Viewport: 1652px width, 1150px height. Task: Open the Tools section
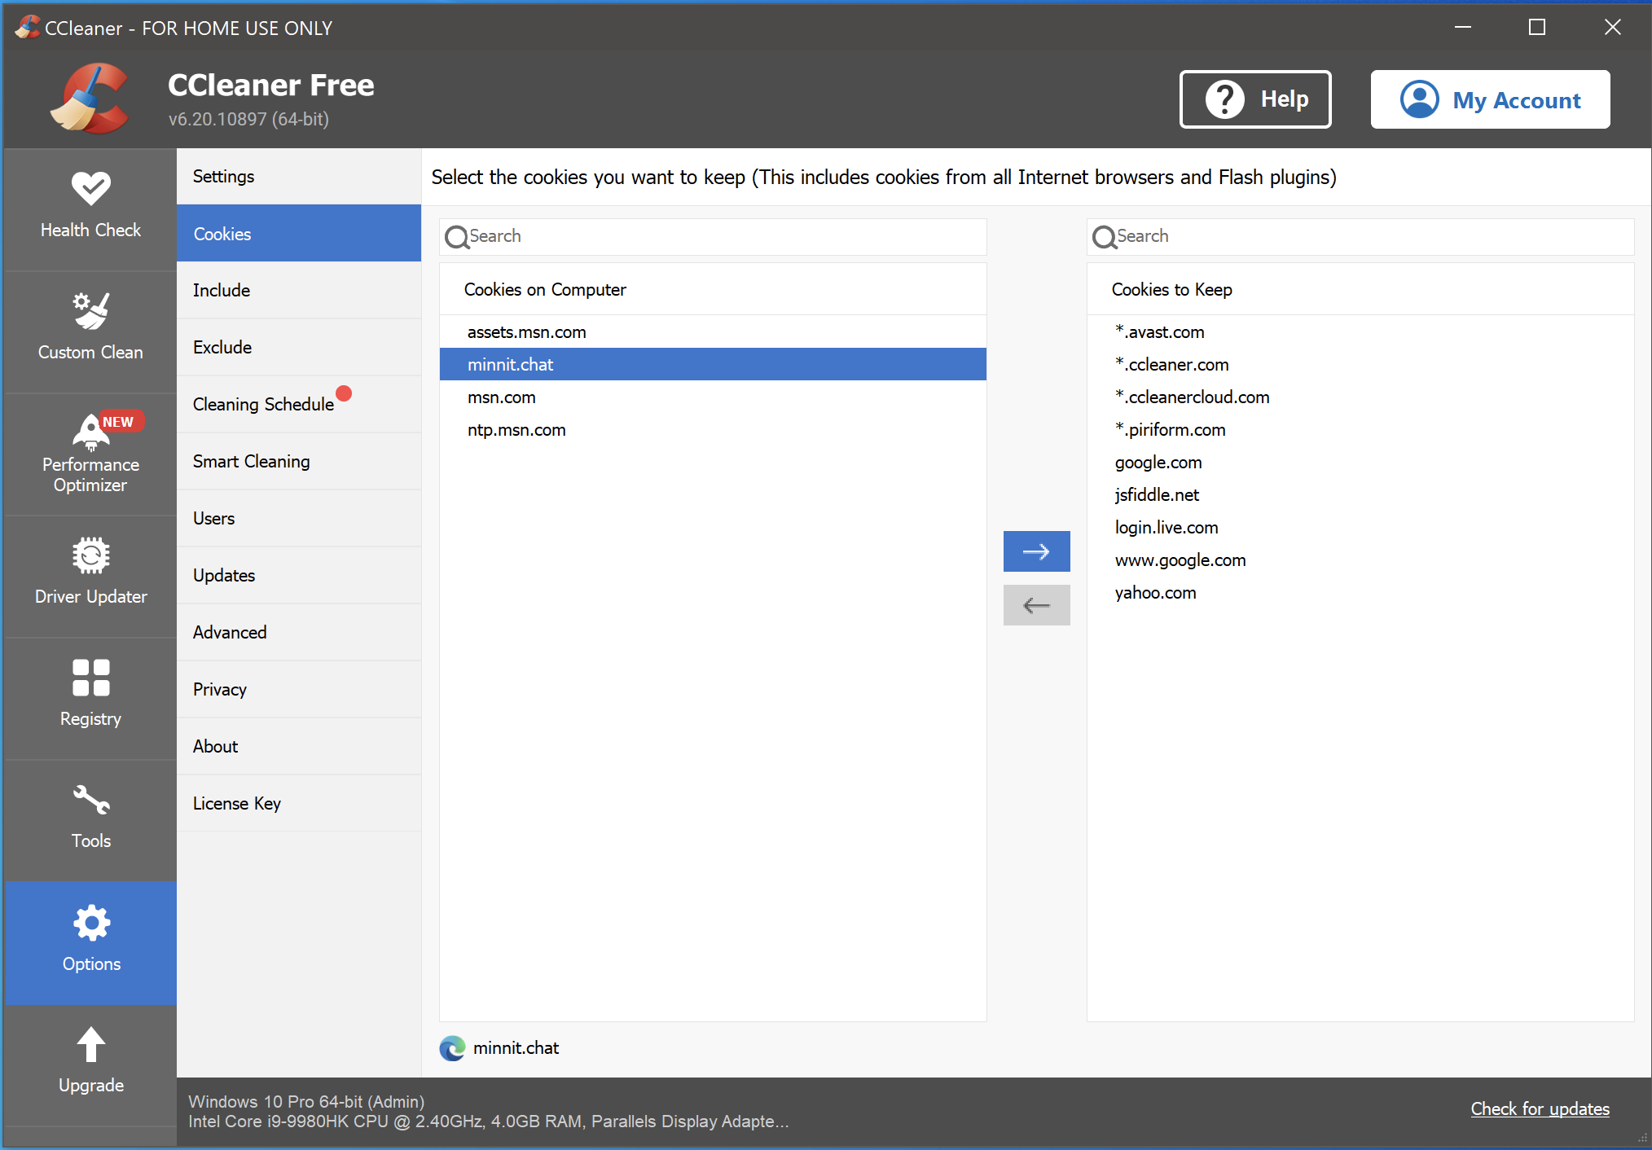(90, 818)
